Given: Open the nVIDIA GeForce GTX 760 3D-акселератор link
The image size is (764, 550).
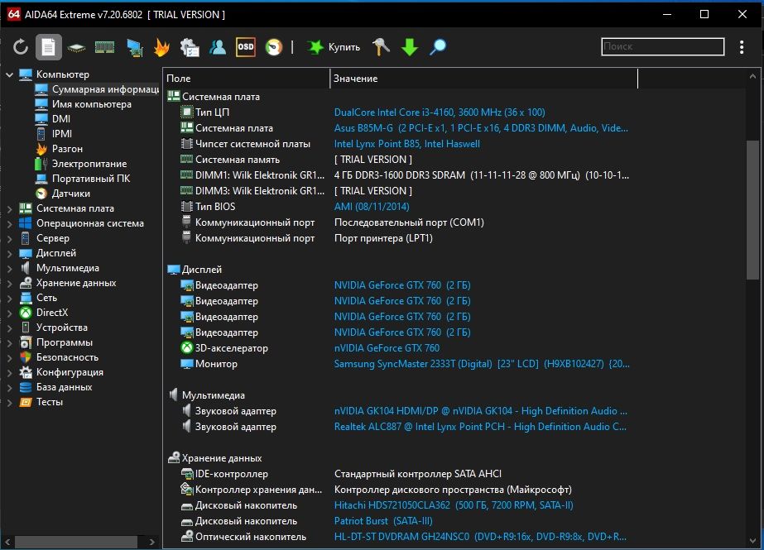Looking at the screenshot, I should (387, 348).
